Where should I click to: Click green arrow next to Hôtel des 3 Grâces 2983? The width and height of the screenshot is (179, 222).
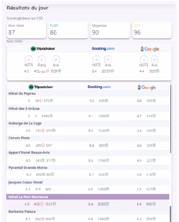click(x=51, y=116)
